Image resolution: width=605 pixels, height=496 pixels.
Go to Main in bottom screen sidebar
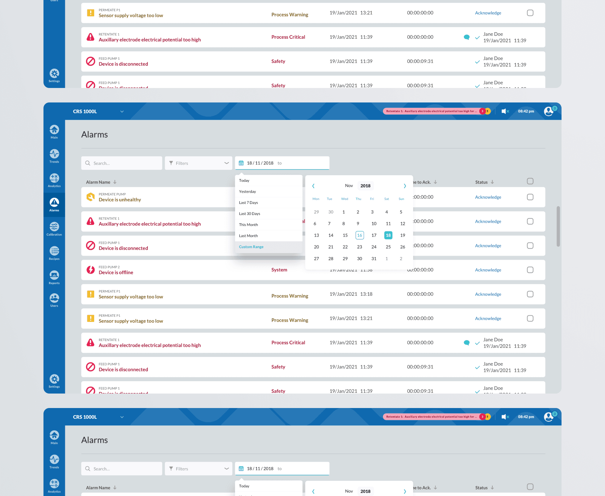(x=54, y=438)
